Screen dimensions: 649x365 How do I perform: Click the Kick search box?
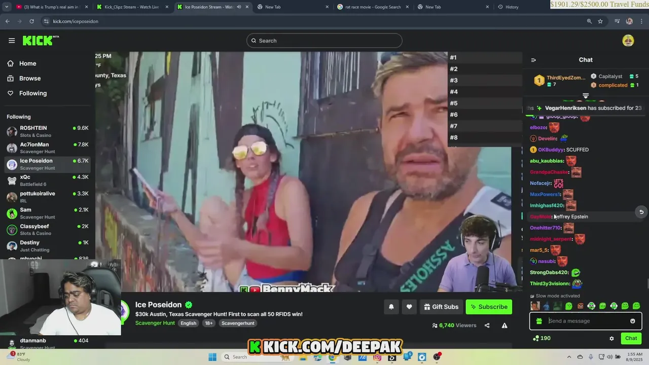pos(324,41)
